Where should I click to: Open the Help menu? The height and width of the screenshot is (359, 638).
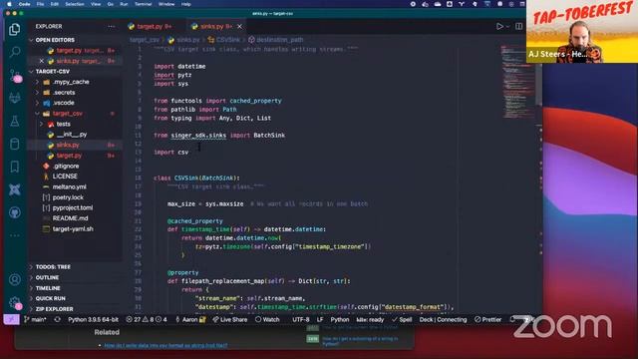(x=186, y=4)
